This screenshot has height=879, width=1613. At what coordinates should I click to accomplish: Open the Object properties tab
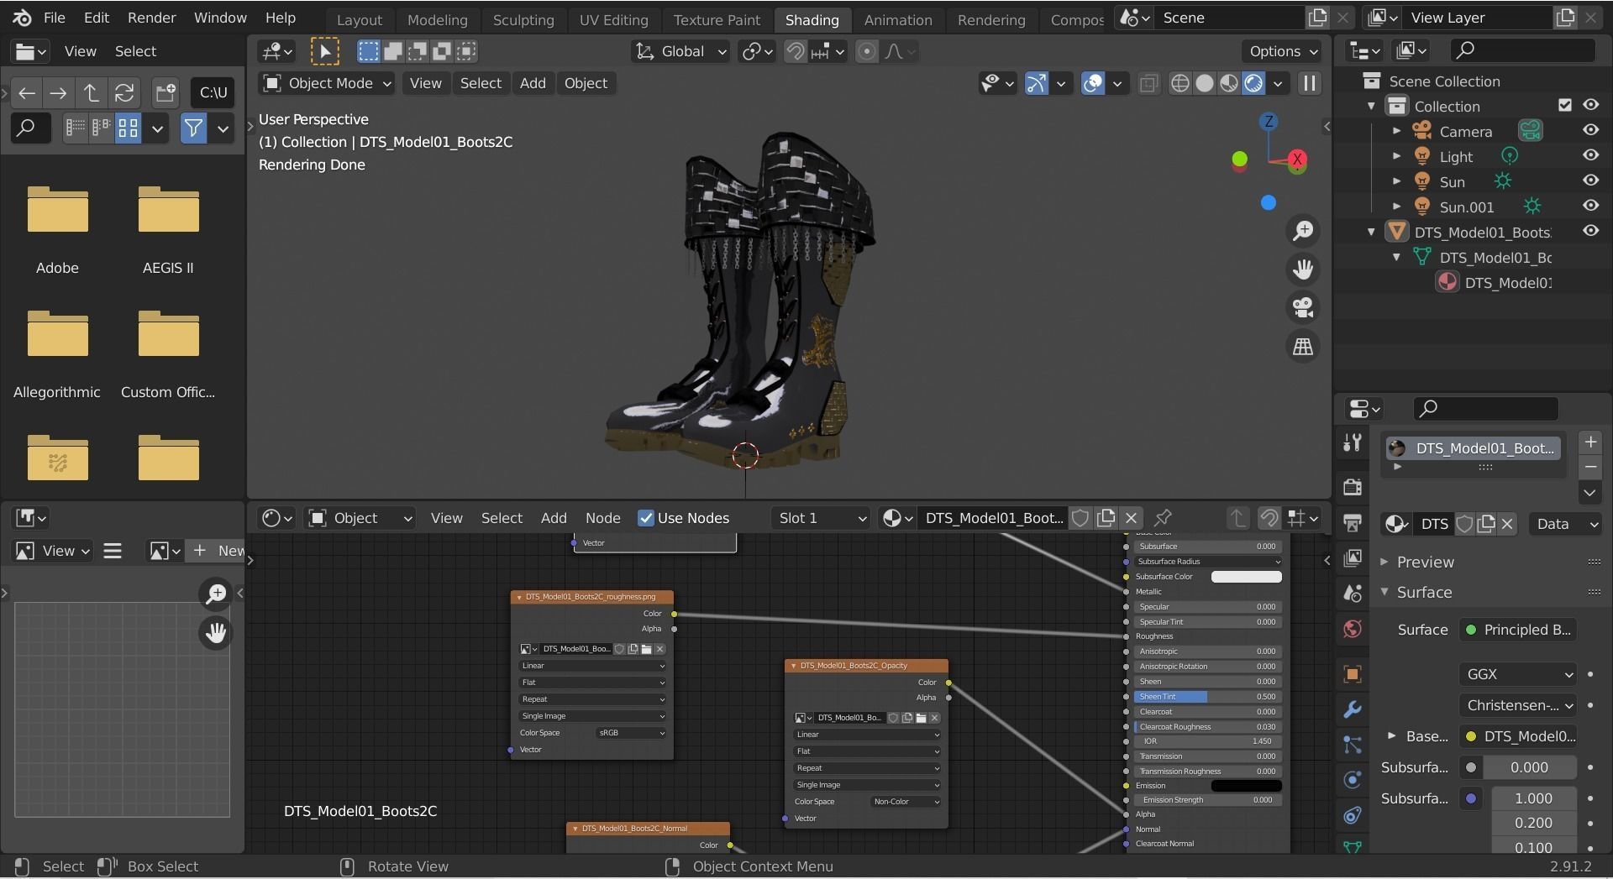(1352, 674)
